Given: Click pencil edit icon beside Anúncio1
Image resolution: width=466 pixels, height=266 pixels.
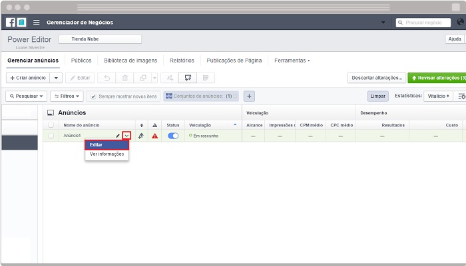Looking at the screenshot, I should [118, 136].
